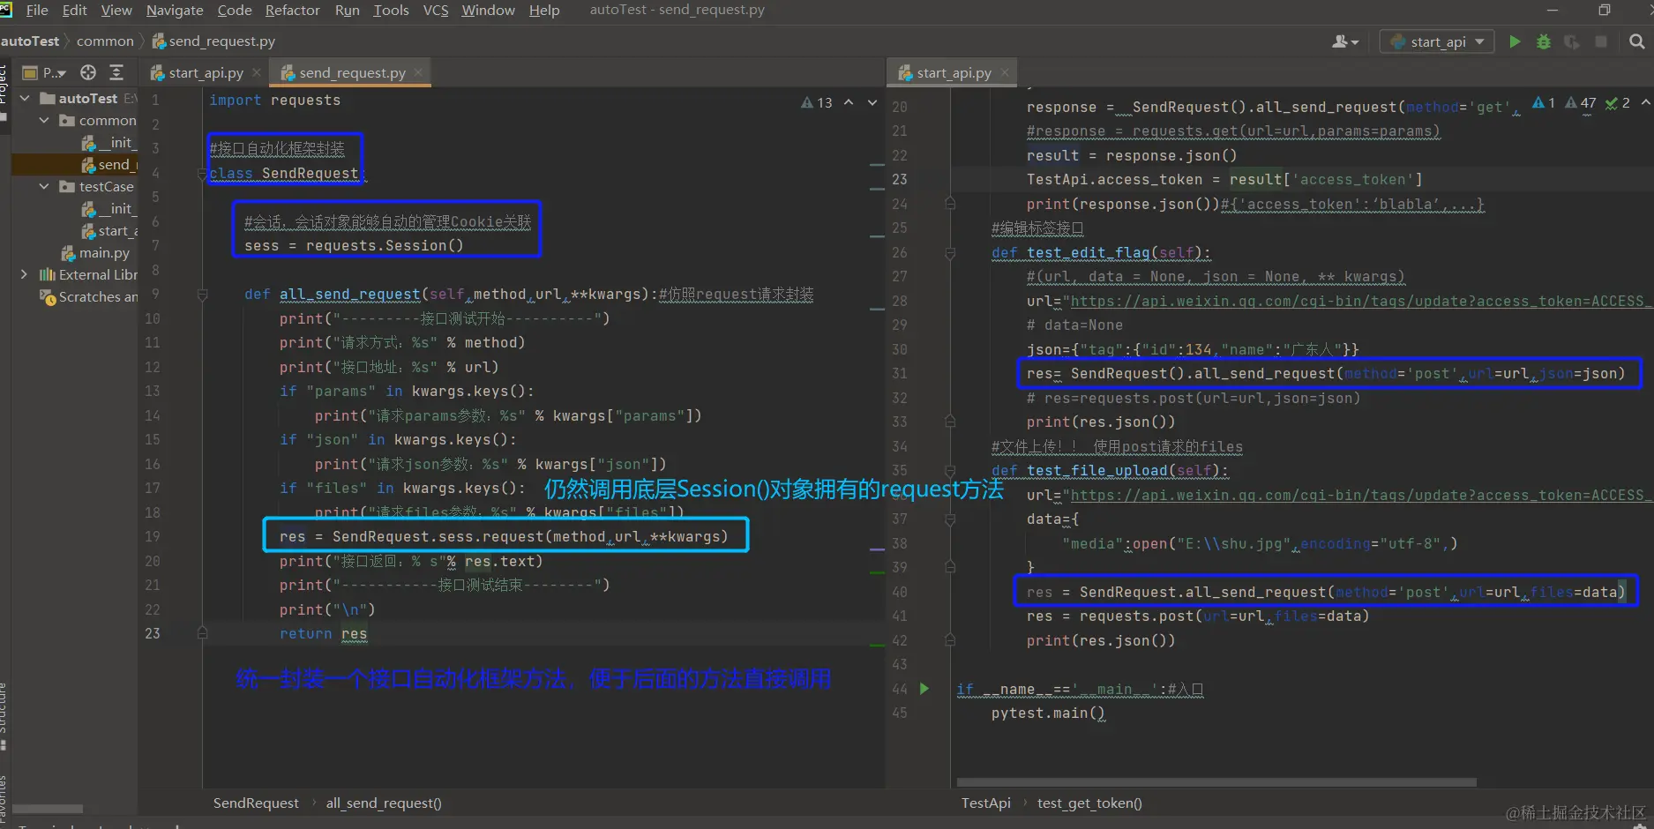Close the send_request.py tab
Viewport: 1654px width, 829px height.
point(418,72)
